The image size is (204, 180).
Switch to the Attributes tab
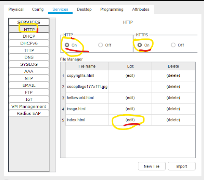coord(141,10)
